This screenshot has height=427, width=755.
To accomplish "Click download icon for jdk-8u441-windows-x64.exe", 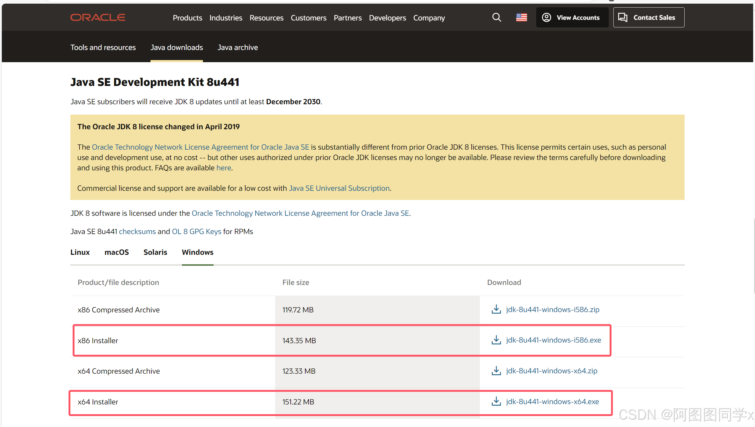I will point(496,402).
